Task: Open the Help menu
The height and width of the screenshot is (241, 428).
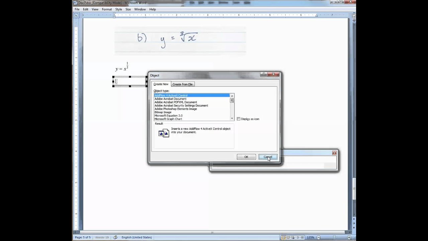Action: click(x=152, y=9)
